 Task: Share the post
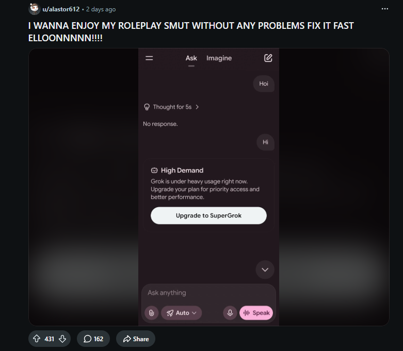(x=136, y=339)
